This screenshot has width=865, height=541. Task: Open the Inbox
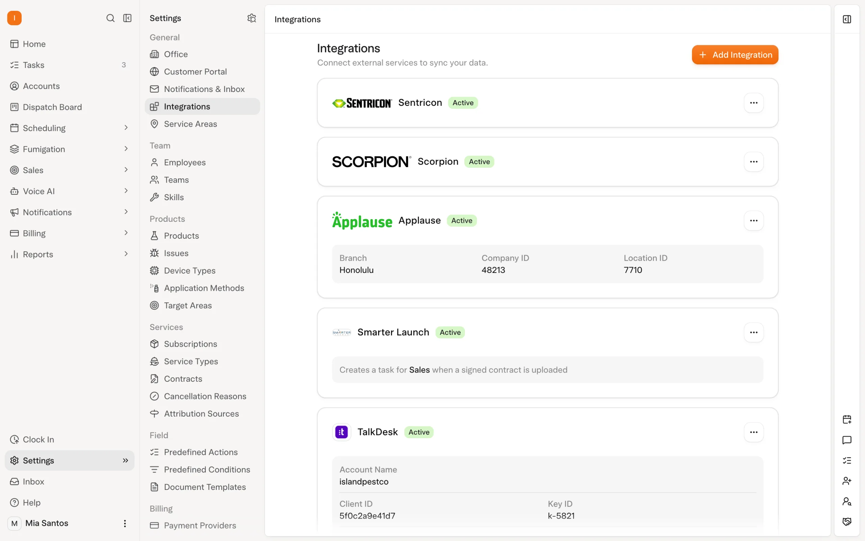click(x=70, y=481)
